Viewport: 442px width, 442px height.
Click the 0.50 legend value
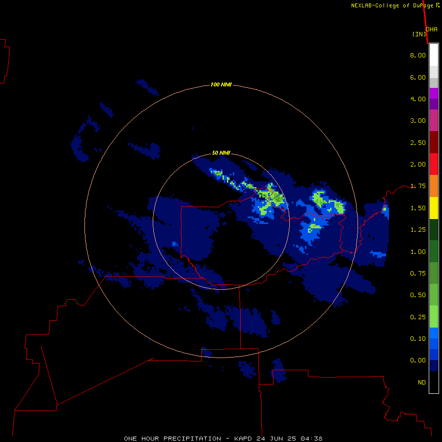pos(418,295)
